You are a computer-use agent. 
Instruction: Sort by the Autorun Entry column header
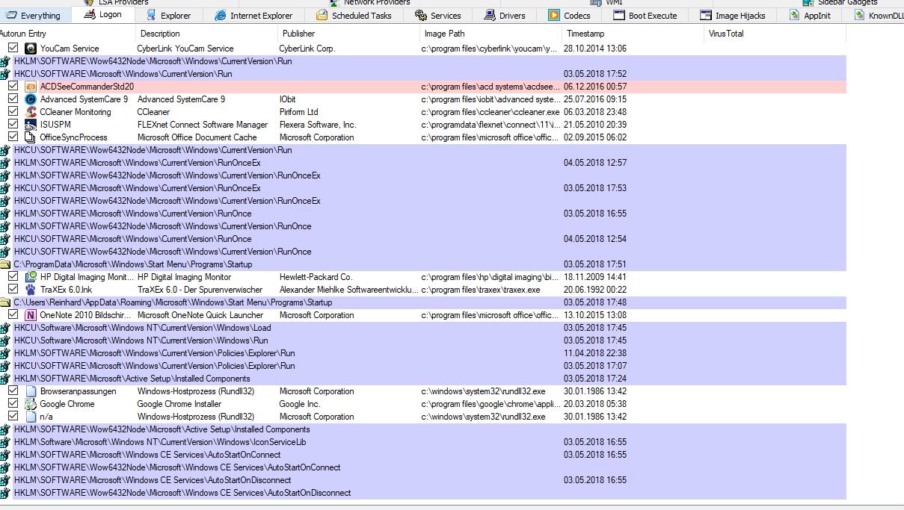point(67,34)
